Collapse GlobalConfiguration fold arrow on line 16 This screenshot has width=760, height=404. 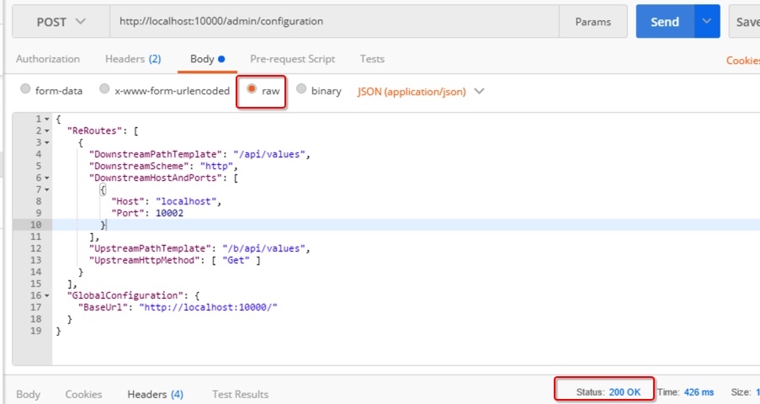47,296
